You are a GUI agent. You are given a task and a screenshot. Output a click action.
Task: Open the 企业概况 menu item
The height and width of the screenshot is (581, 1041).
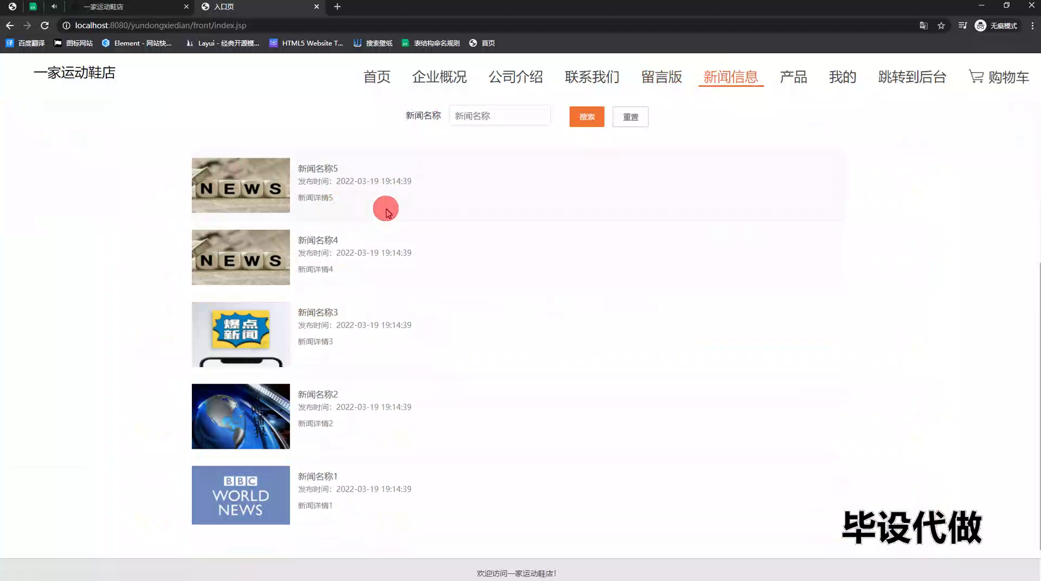coord(439,77)
